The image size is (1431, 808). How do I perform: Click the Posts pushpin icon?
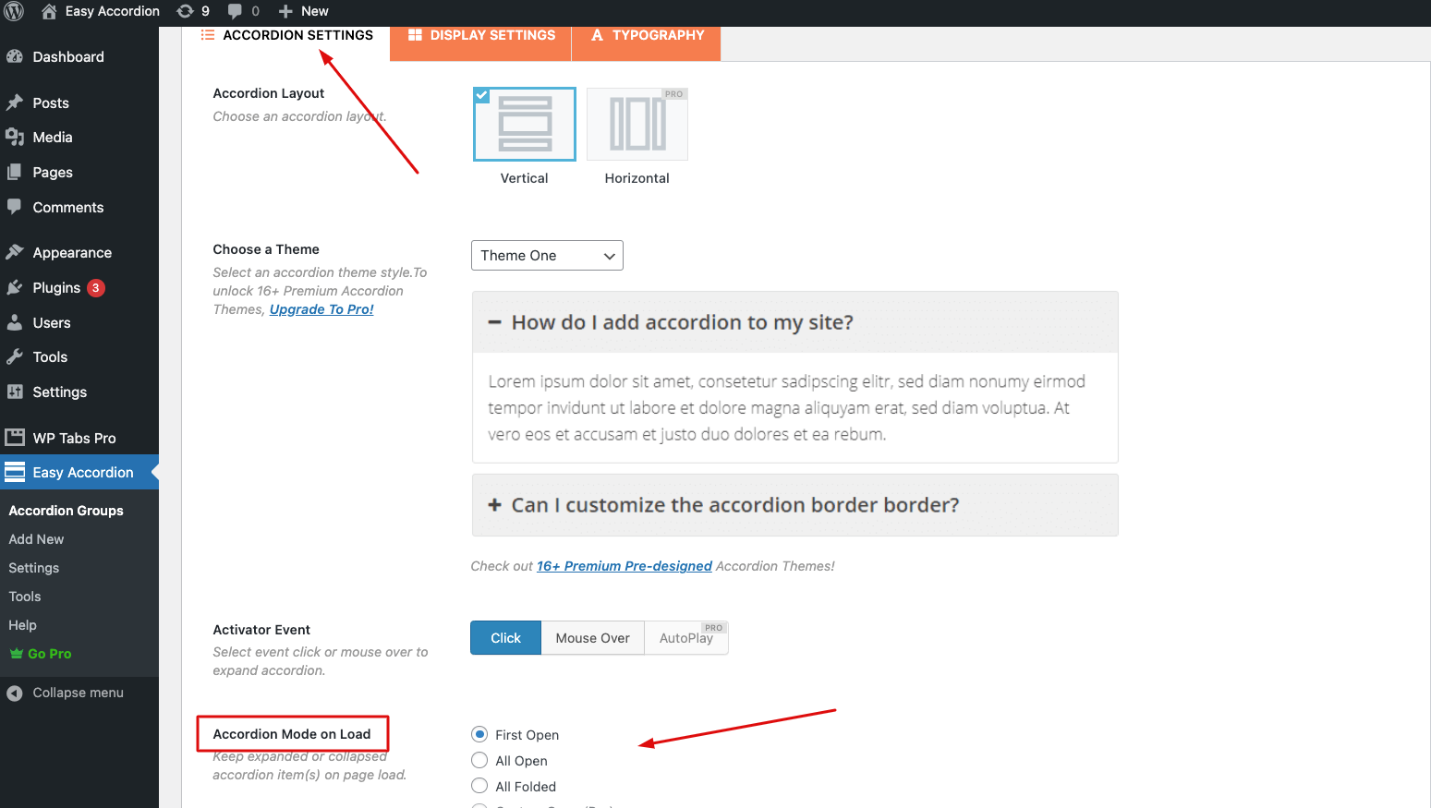click(x=15, y=103)
